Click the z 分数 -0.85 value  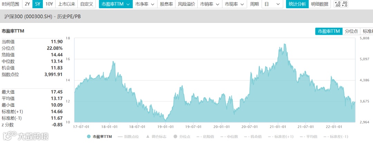[57, 124]
